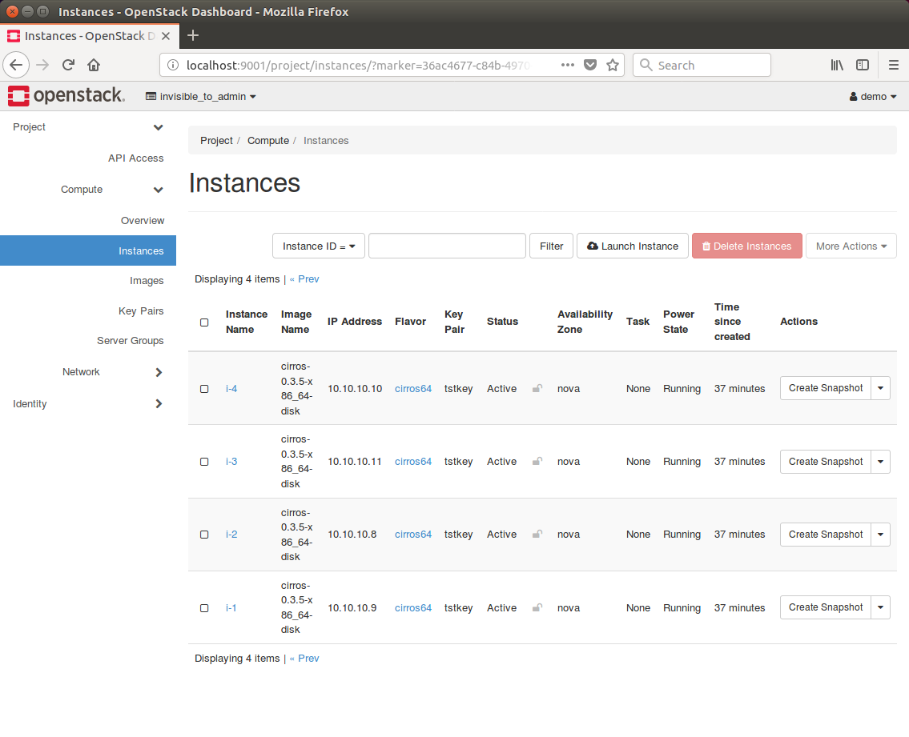This screenshot has width=909, height=737.
Task: Check the box for instance i-4
Action: click(x=204, y=389)
